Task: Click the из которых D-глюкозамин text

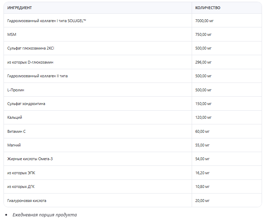Action: pyautogui.click(x=30, y=62)
